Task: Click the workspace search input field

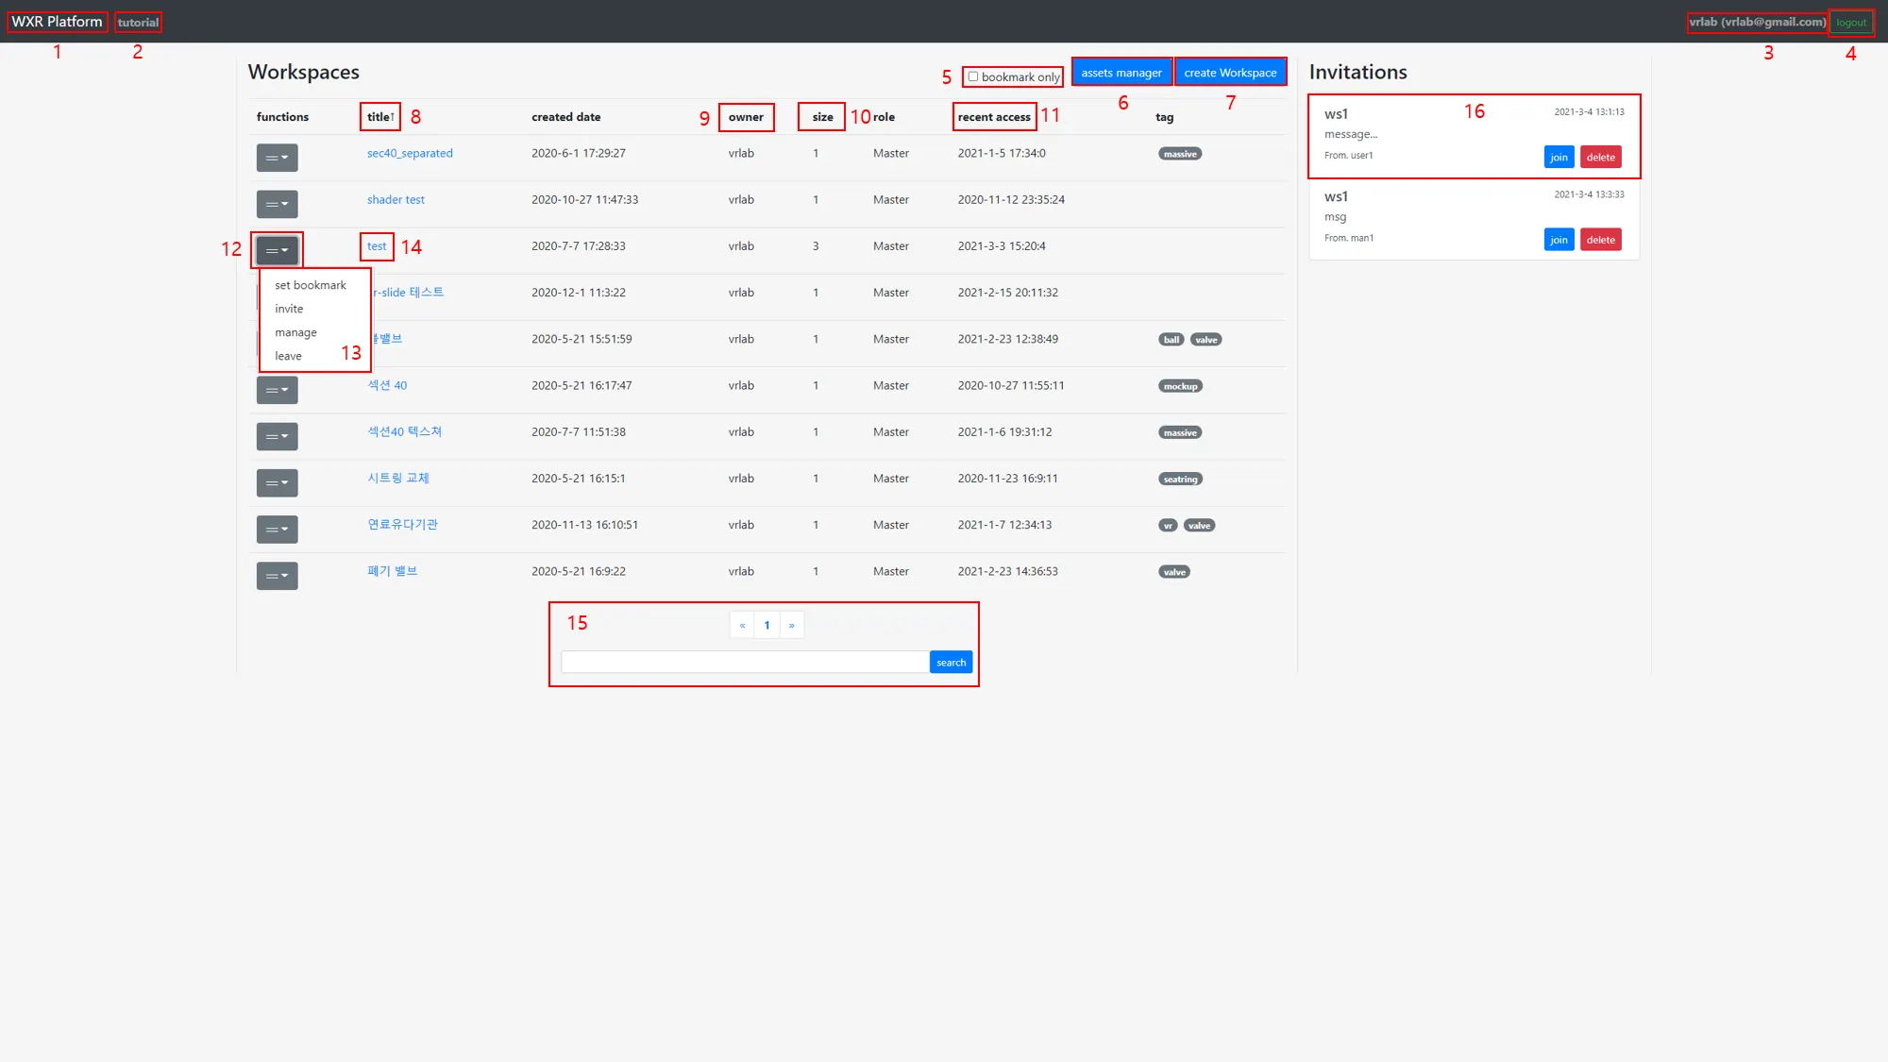Action: tap(744, 663)
